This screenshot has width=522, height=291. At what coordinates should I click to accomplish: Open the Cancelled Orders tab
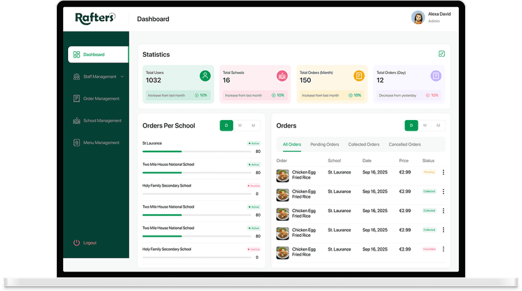[404, 145]
